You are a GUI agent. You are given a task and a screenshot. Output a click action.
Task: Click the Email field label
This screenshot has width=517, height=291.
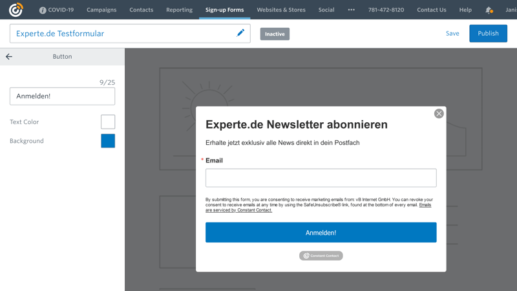click(x=214, y=160)
